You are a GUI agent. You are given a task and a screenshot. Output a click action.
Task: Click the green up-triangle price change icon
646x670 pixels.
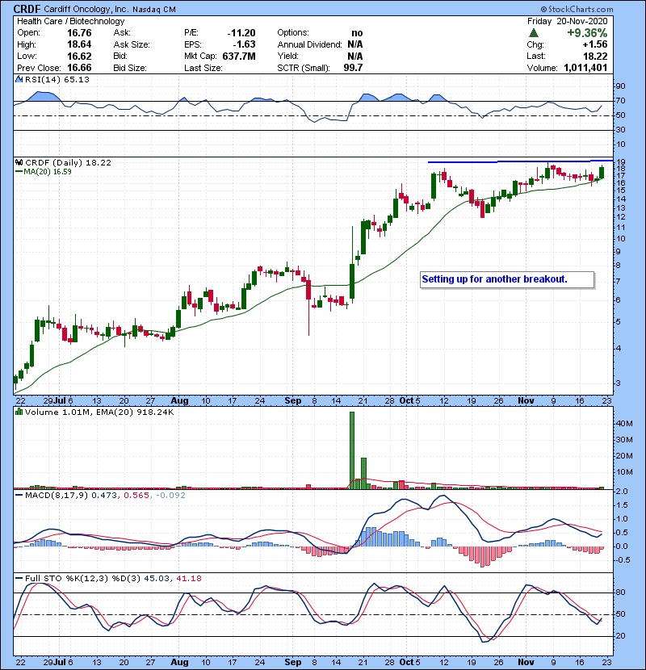coord(533,33)
